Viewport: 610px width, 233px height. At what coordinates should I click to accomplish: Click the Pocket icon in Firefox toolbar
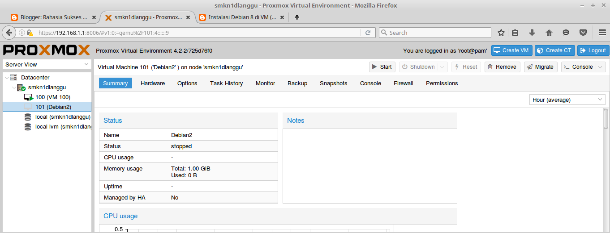point(583,33)
